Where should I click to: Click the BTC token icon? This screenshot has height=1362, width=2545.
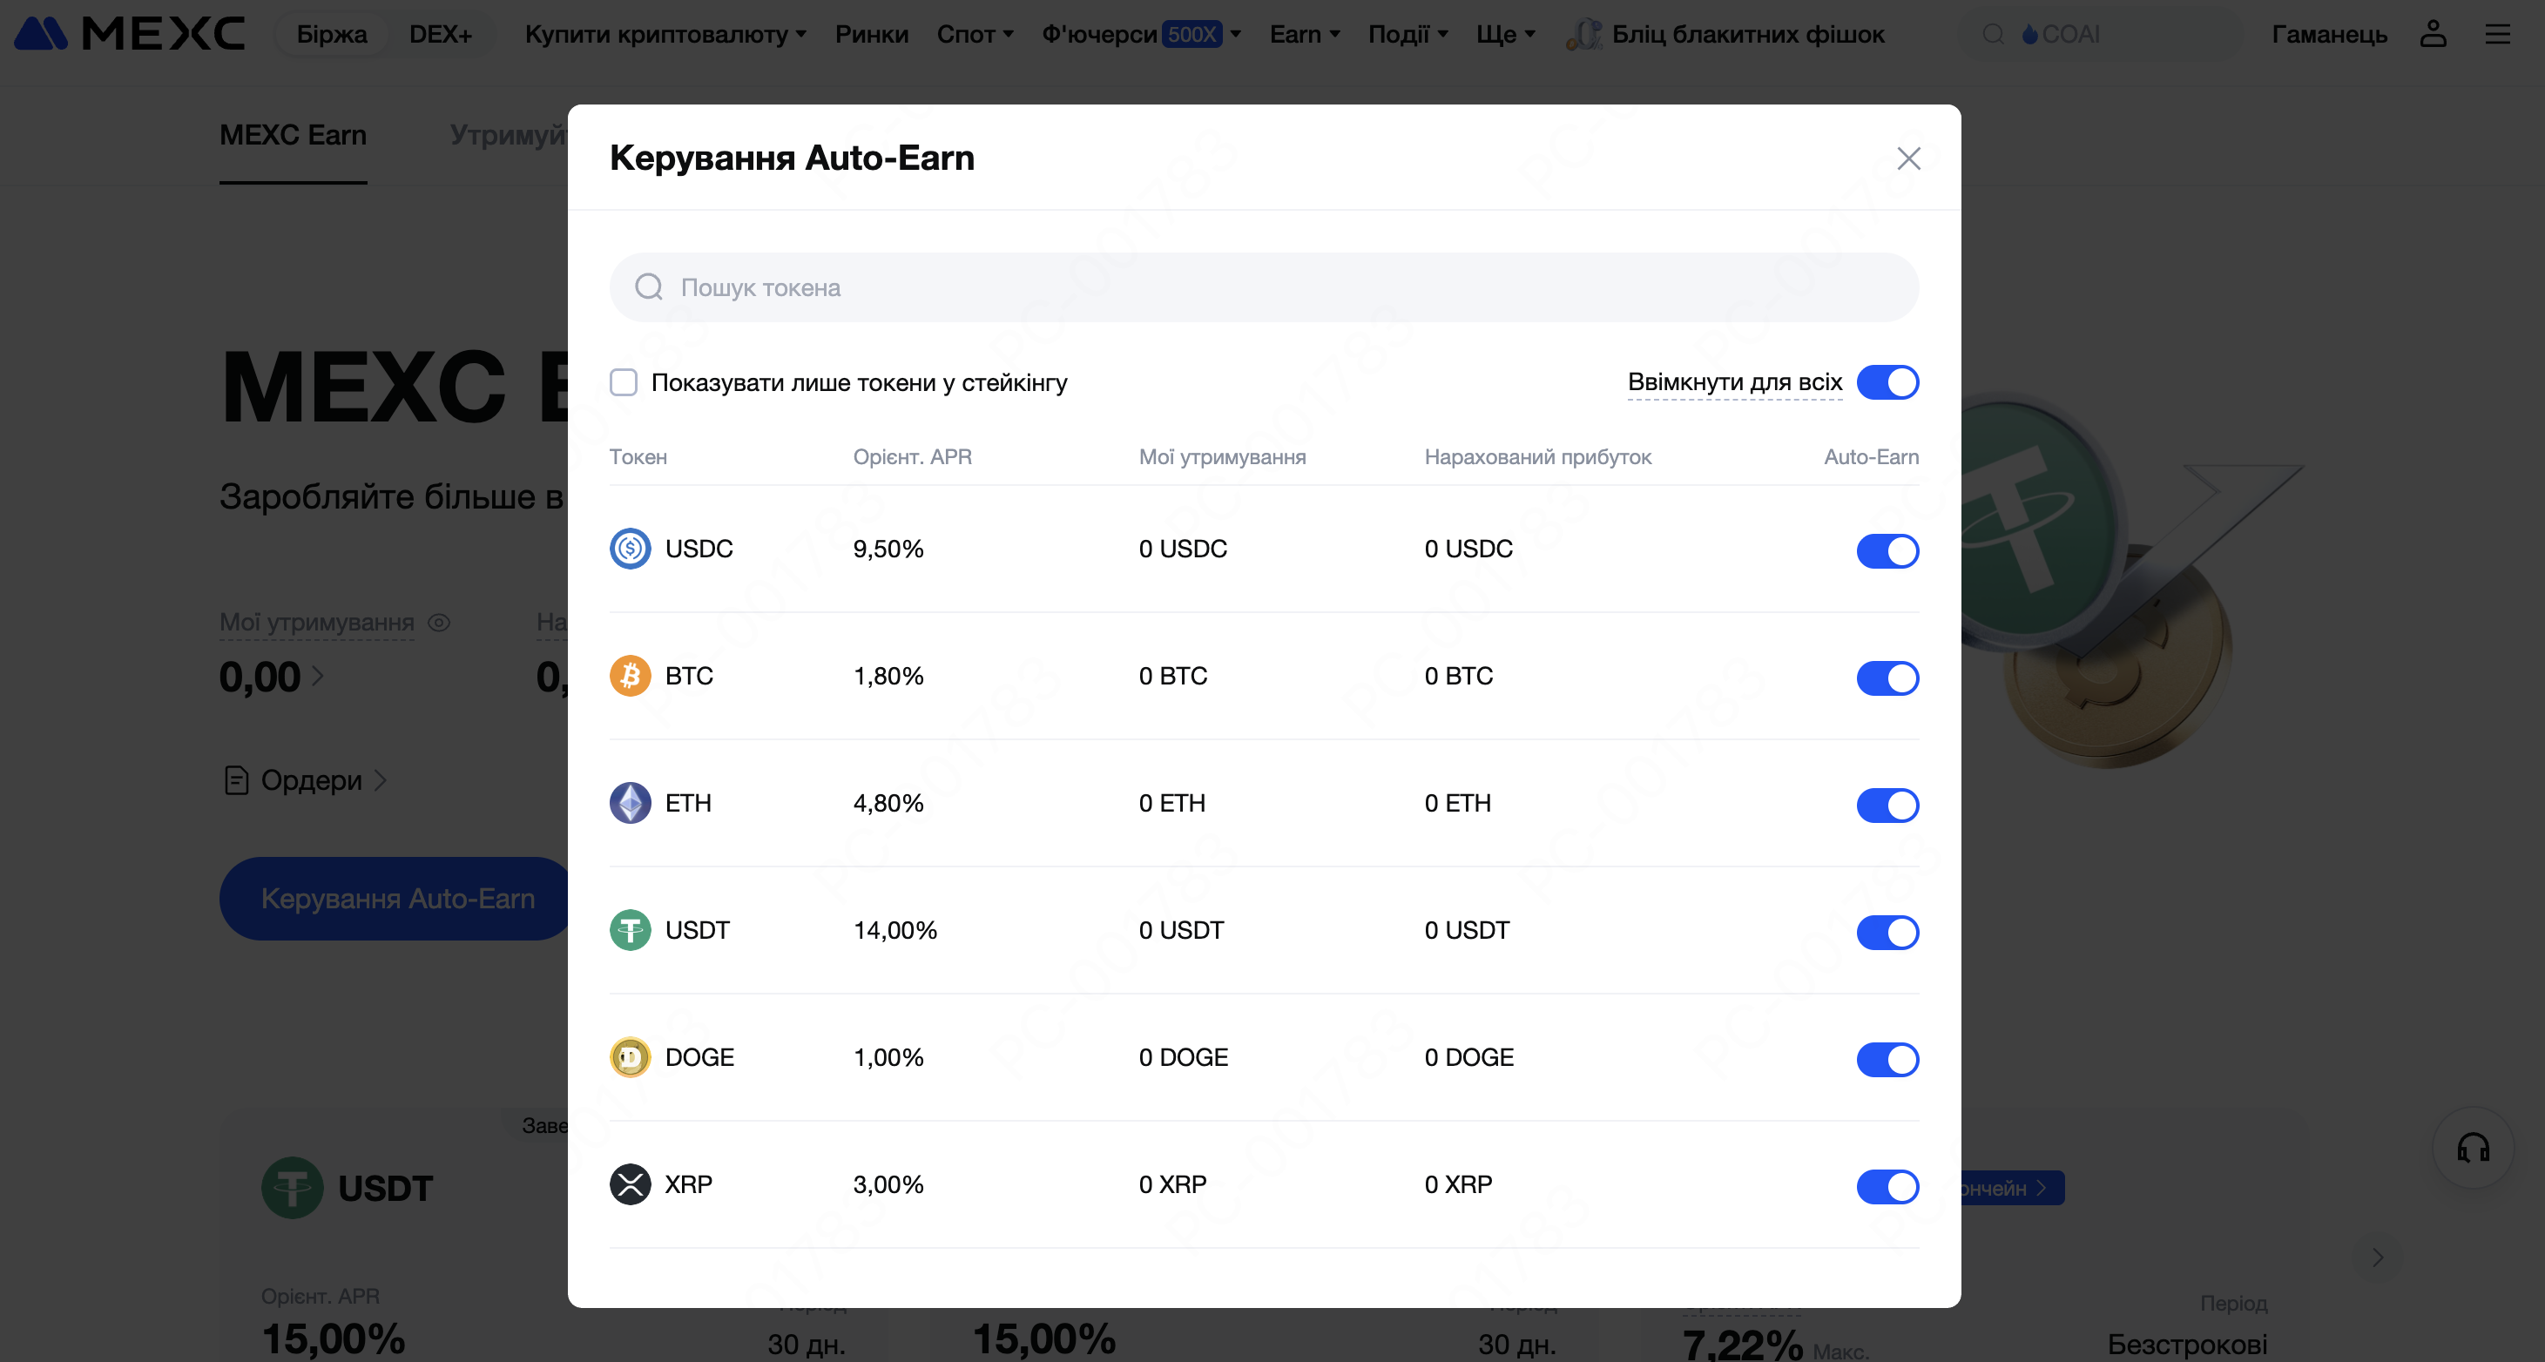[630, 677]
